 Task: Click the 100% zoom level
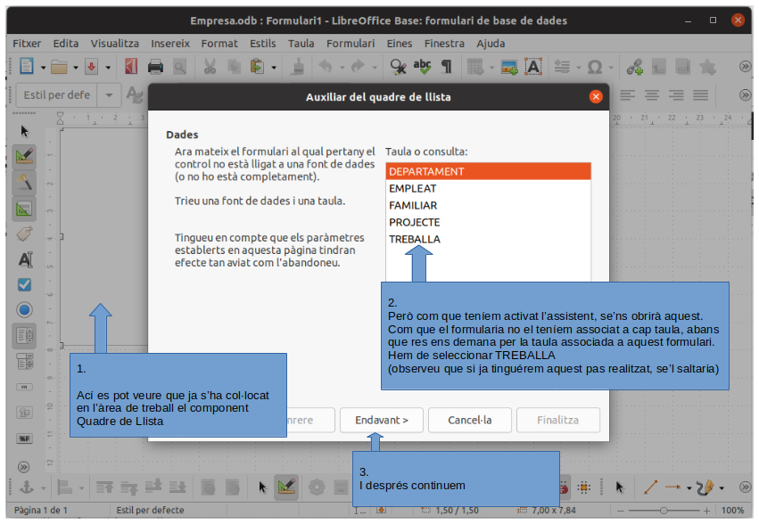click(x=732, y=511)
